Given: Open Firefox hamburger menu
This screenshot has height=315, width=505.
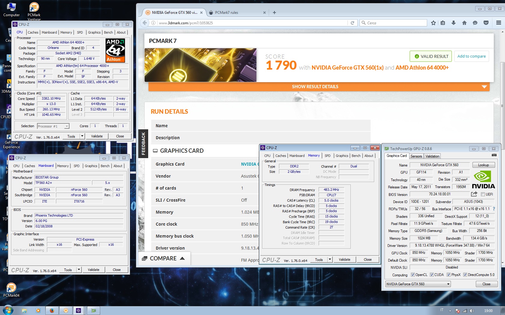Looking at the screenshot, I should [x=498, y=23].
